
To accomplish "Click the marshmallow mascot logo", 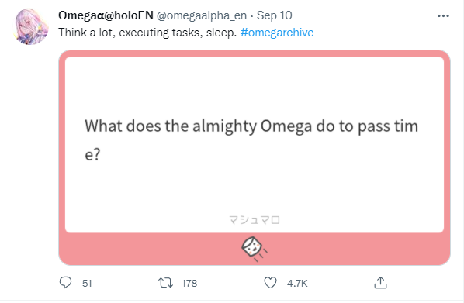I will [254, 249].
